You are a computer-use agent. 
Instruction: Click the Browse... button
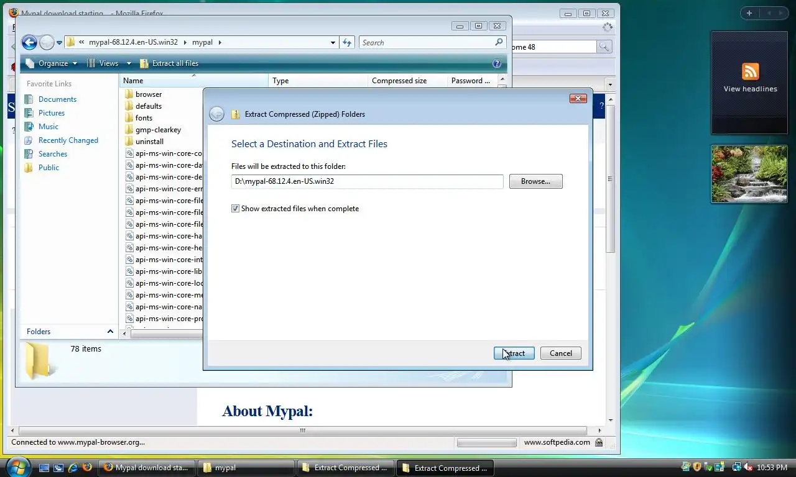click(x=535, y=181)
